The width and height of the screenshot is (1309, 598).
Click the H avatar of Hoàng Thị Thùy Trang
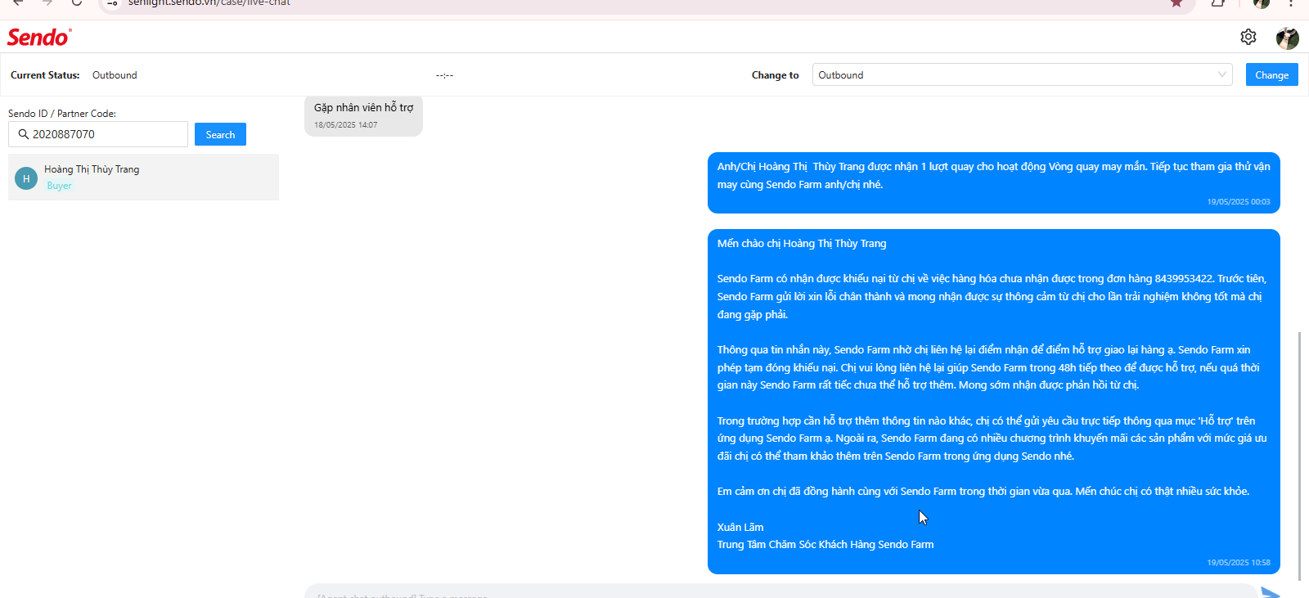coord(26,178)
